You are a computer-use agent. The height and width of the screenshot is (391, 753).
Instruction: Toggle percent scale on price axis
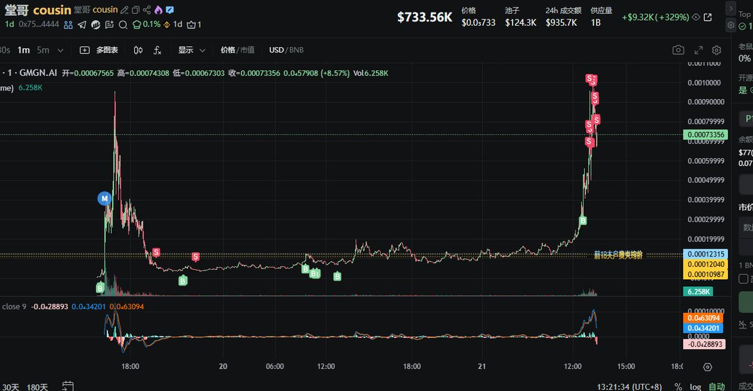click(x=678, y=387)
